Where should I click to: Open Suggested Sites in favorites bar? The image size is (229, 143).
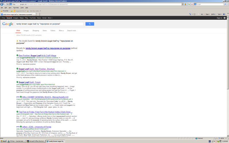click(x=20, y=11)
